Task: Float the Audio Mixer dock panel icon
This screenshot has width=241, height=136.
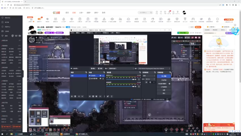Action: tap(140, 72)
